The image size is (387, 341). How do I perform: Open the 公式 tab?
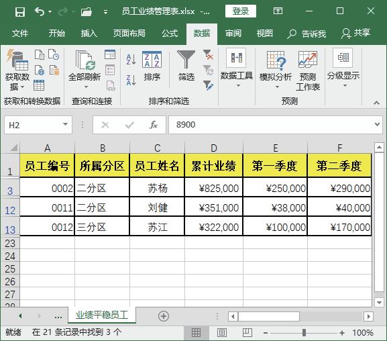tap(170, 33)
